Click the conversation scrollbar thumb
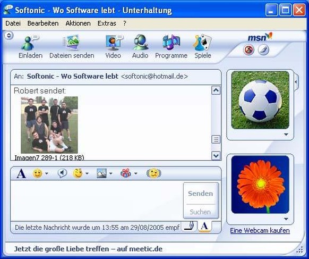The image size is (309, 259). tap(216, 139)
